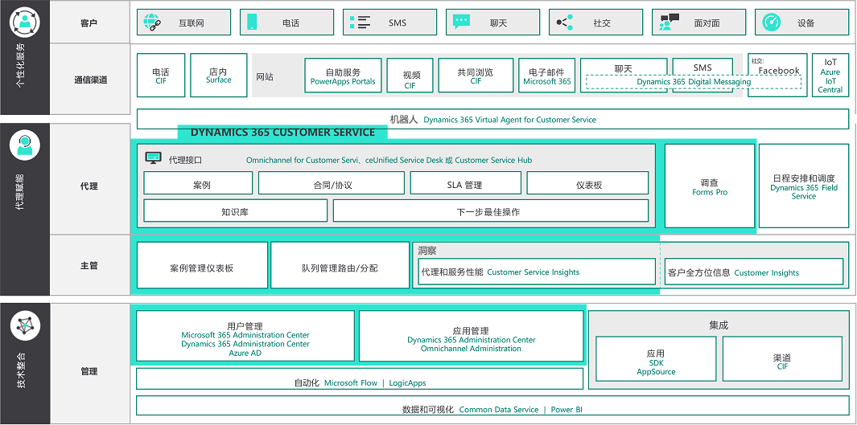
Task: Click the network icon above 技术整合
Action: [x=25, y=325]
